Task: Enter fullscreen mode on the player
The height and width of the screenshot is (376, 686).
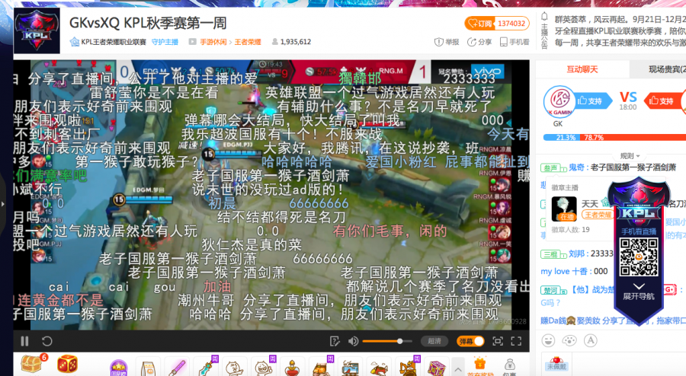Action: click(516, 341)
